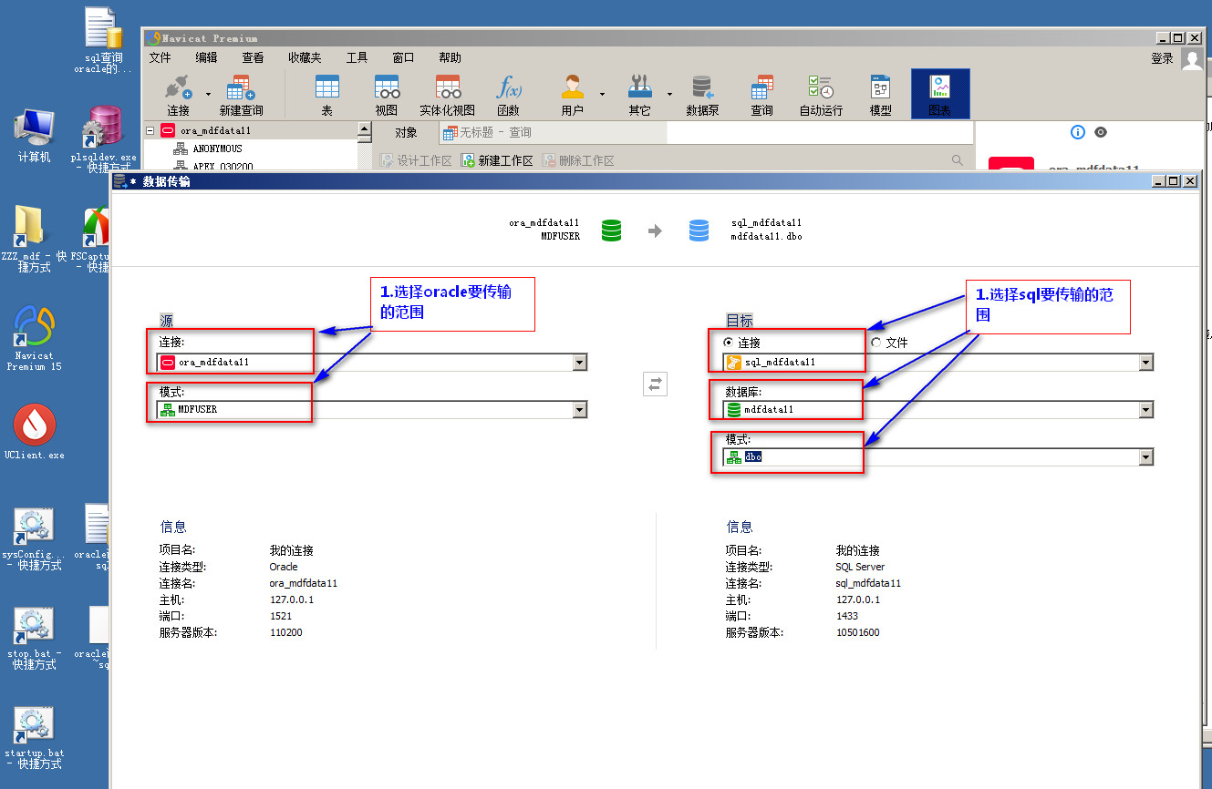Click the 用户 (User) toolbar icon
Viewport: 1212px width, 789px height.
(572, 94)
